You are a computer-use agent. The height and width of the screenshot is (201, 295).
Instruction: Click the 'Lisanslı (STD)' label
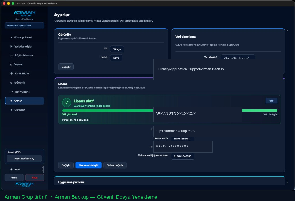click(x=14, y=153)
